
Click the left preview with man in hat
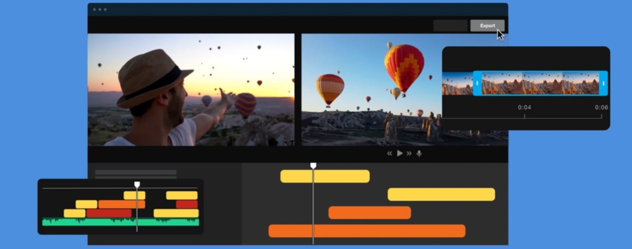191,90
